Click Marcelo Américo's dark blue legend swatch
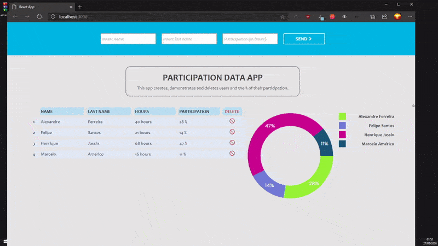The width and height of the screenshot is (438, 246). click(342, 144)
